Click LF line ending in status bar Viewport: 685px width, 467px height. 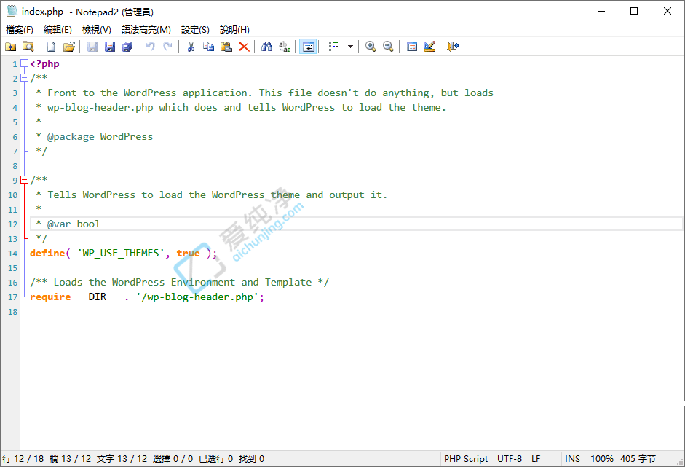click(536, 459)
